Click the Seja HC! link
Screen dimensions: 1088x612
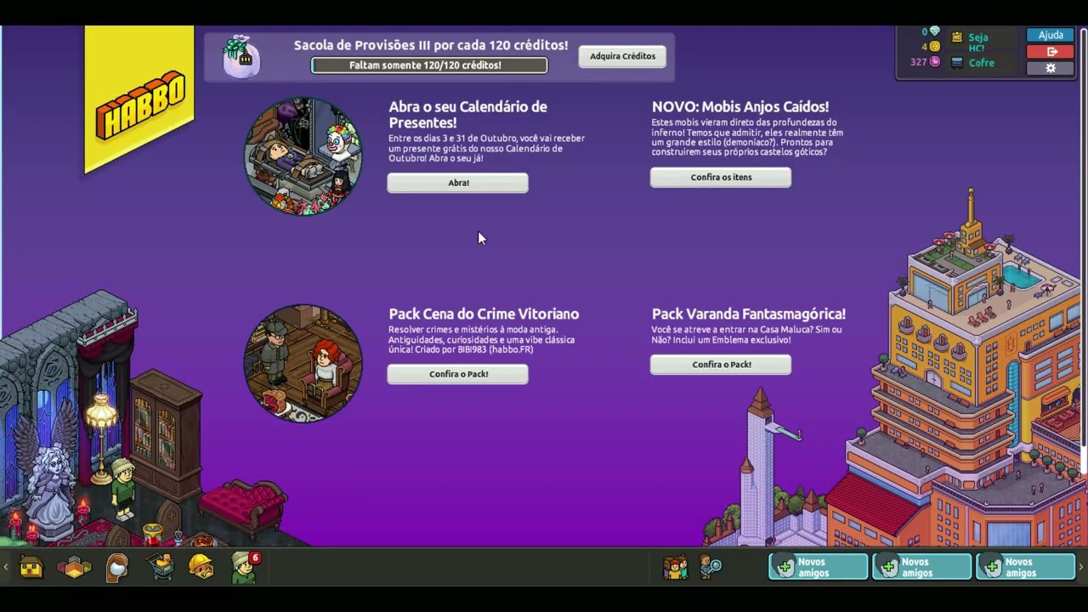tap(977, 42)
